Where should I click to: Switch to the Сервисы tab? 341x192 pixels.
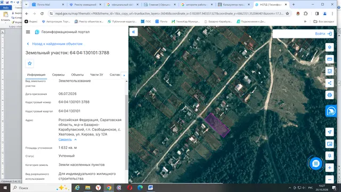pyautogui.click(x=58, y=75)
